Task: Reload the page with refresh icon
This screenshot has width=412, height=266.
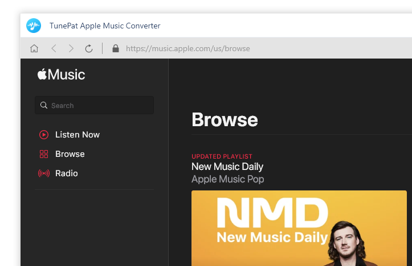Action: (x=89, y=48)
